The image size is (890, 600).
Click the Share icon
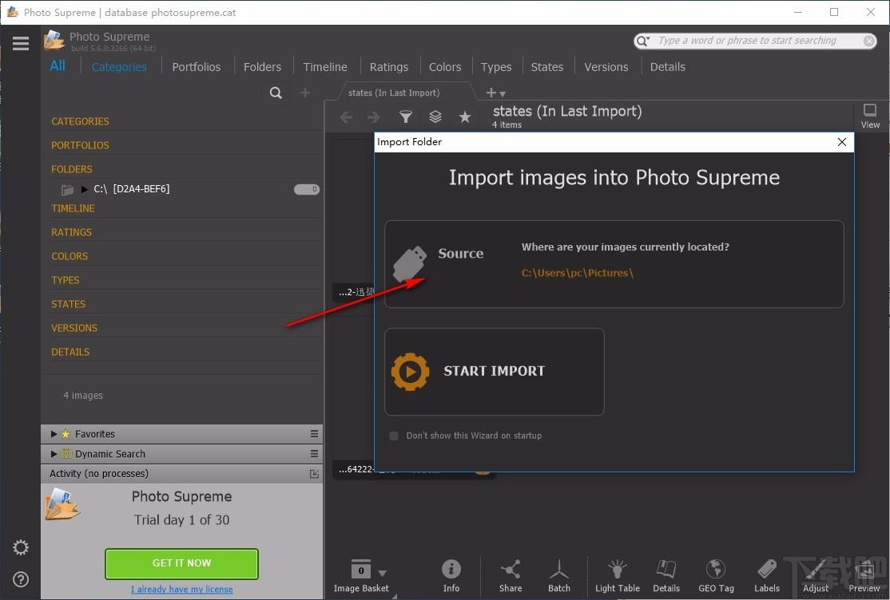point(511,575)
